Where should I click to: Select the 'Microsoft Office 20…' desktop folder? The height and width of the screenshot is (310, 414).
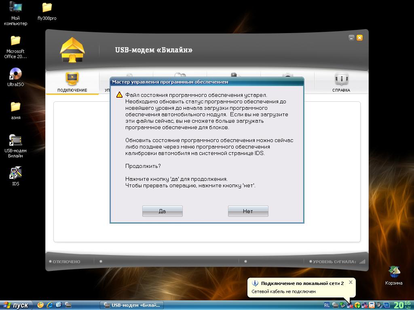coord(16,47)
